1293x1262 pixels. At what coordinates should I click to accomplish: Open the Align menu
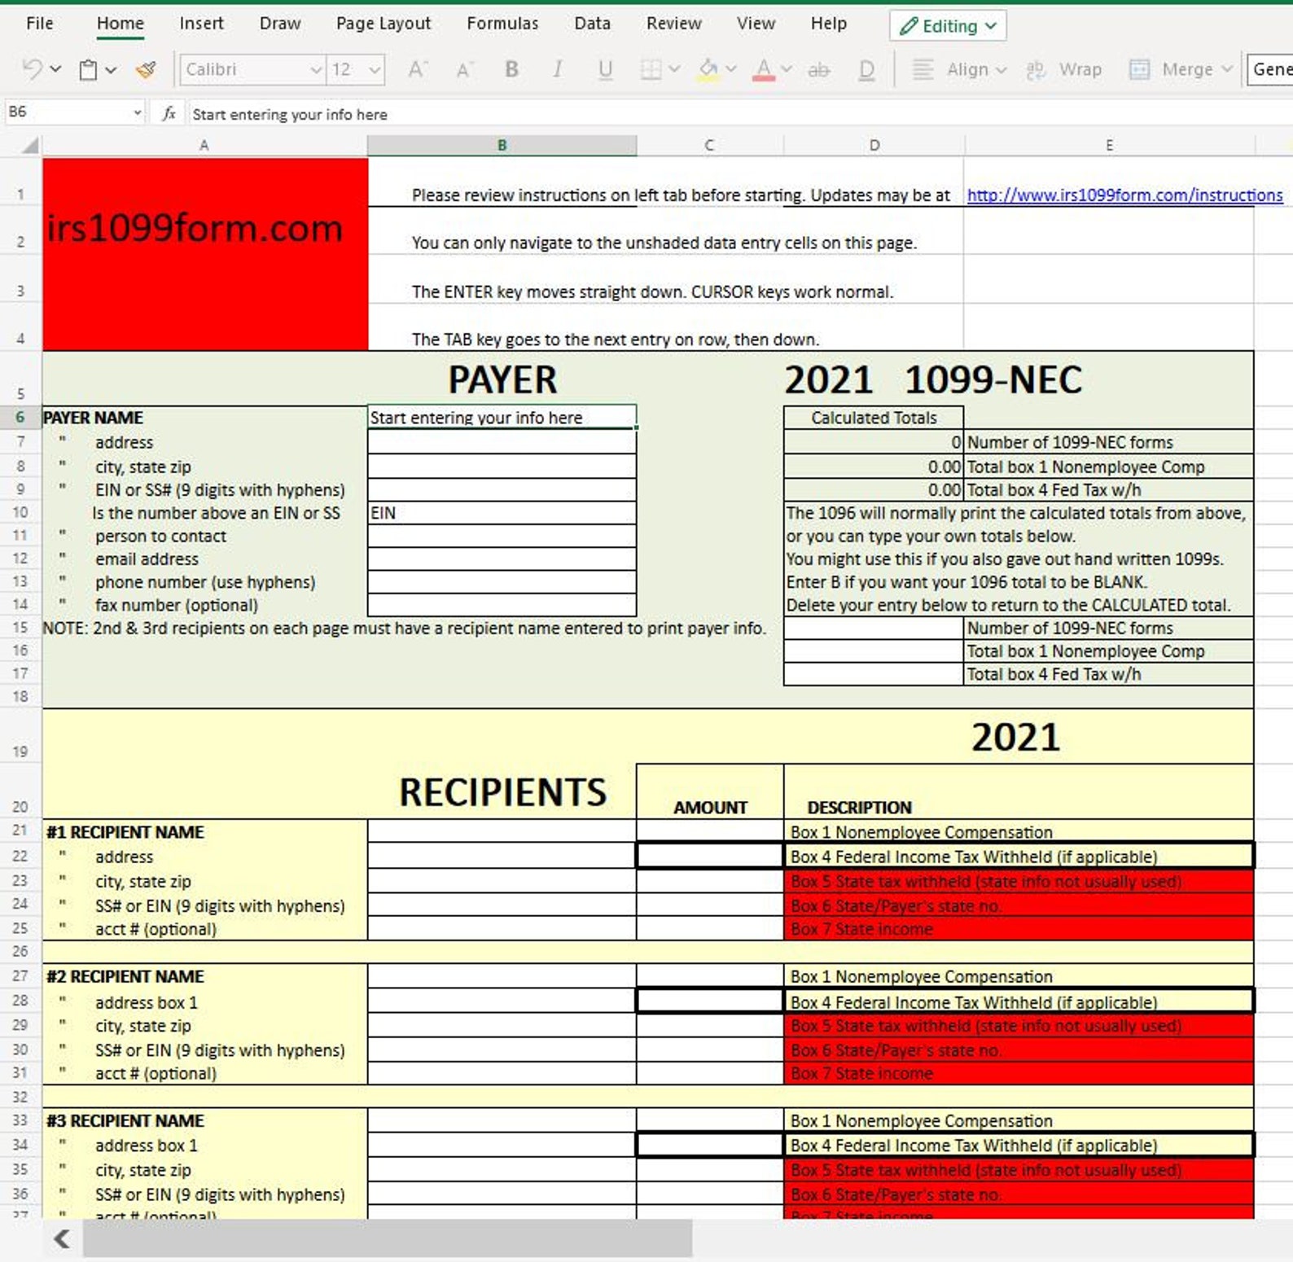(959, 70)
